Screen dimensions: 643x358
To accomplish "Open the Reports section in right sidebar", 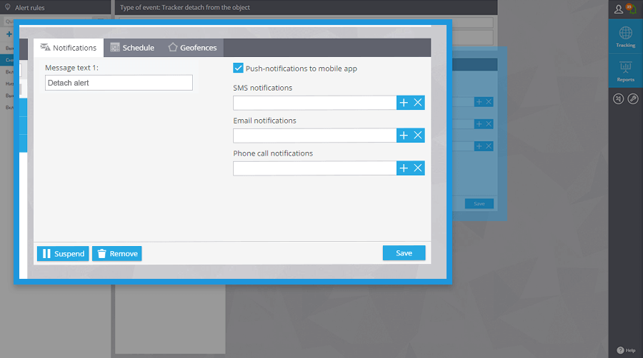I will [x=625, y=71].
